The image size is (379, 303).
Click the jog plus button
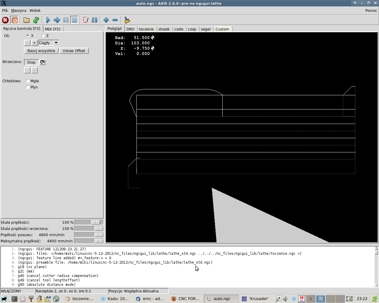34,43
